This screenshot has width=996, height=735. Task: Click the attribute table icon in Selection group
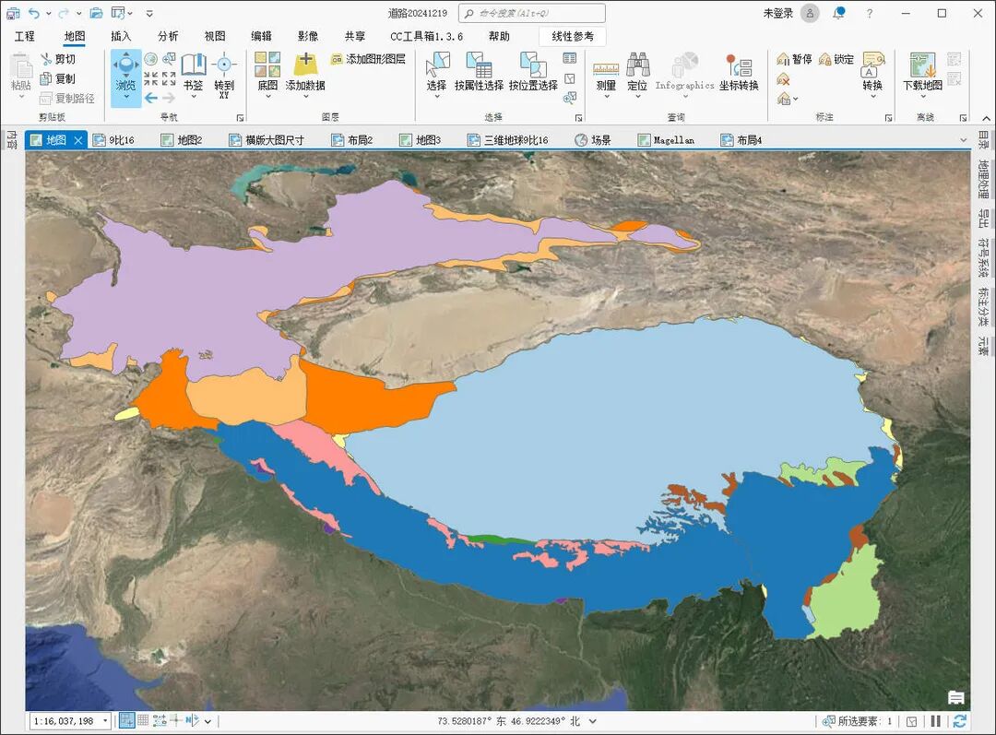pyautogui.click(x=570, y=58)
